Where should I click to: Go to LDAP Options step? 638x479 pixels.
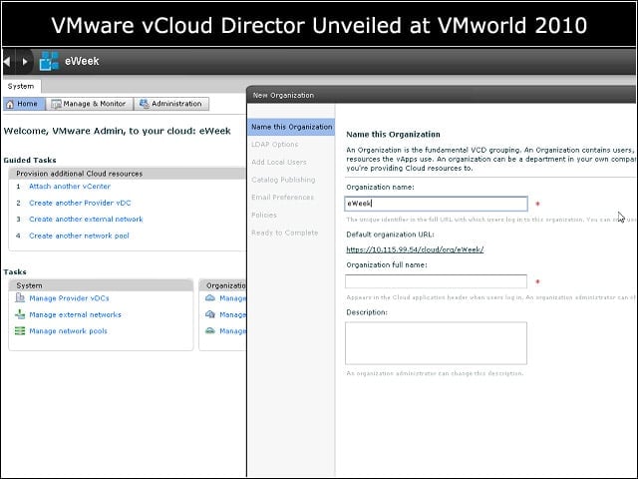pos(275,144)
